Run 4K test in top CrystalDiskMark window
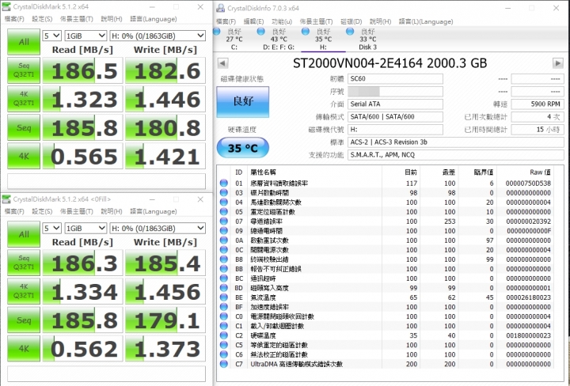Screen dimensions: 570x386 [24, 156]
